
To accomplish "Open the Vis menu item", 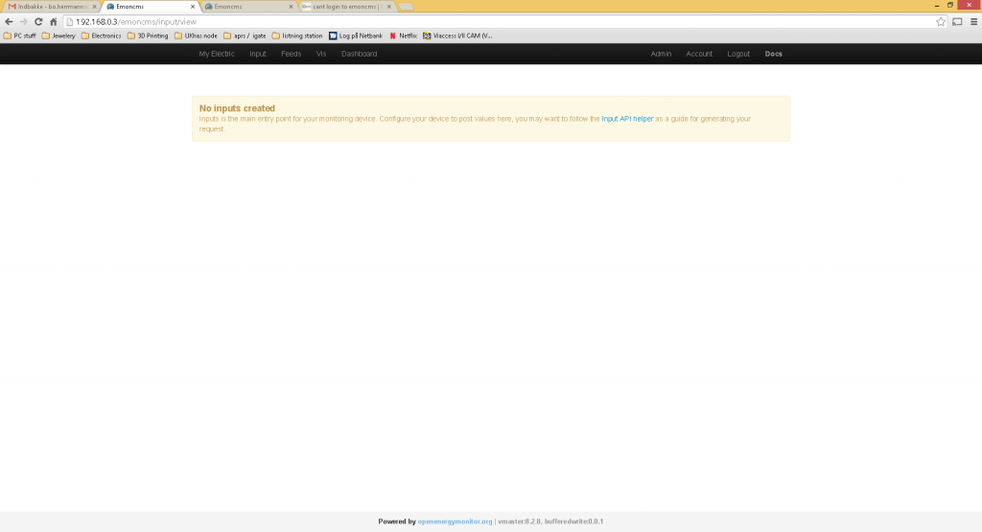I will (321, 54).
